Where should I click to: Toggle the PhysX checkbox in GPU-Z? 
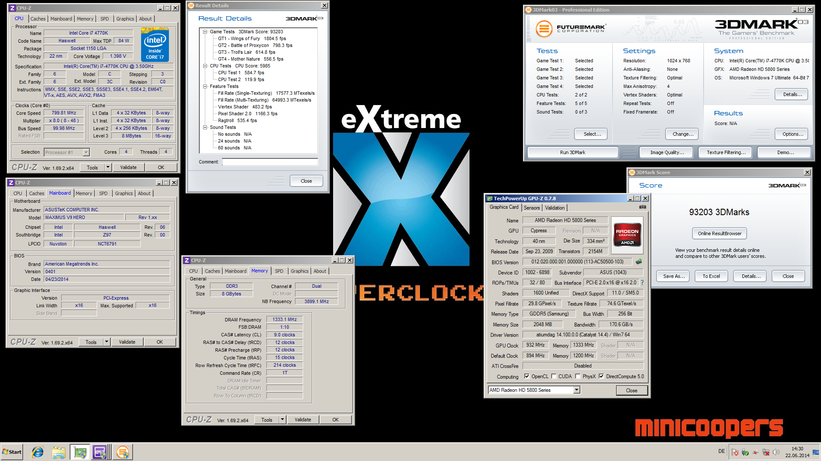(578, 376)
